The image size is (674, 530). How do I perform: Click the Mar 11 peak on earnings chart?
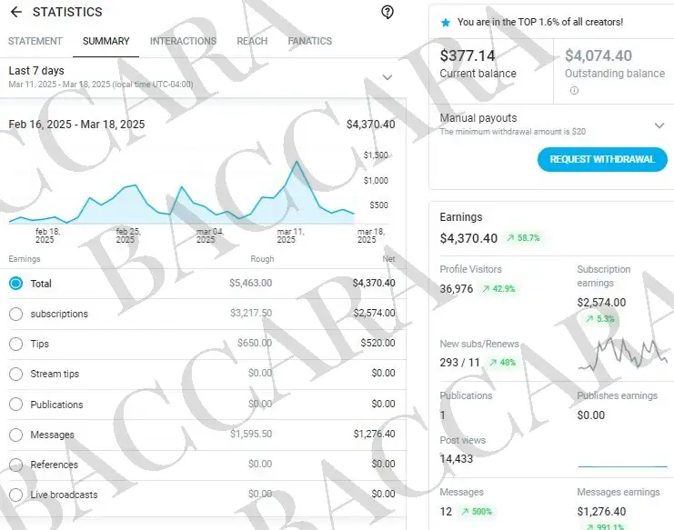point(297,164)
